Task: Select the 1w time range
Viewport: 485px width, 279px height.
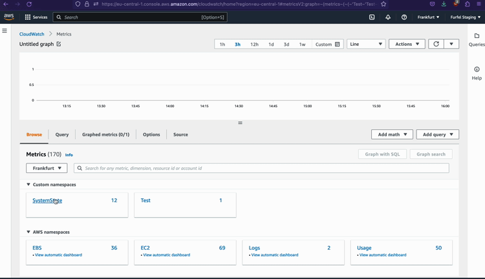Action: click(302, 44)
